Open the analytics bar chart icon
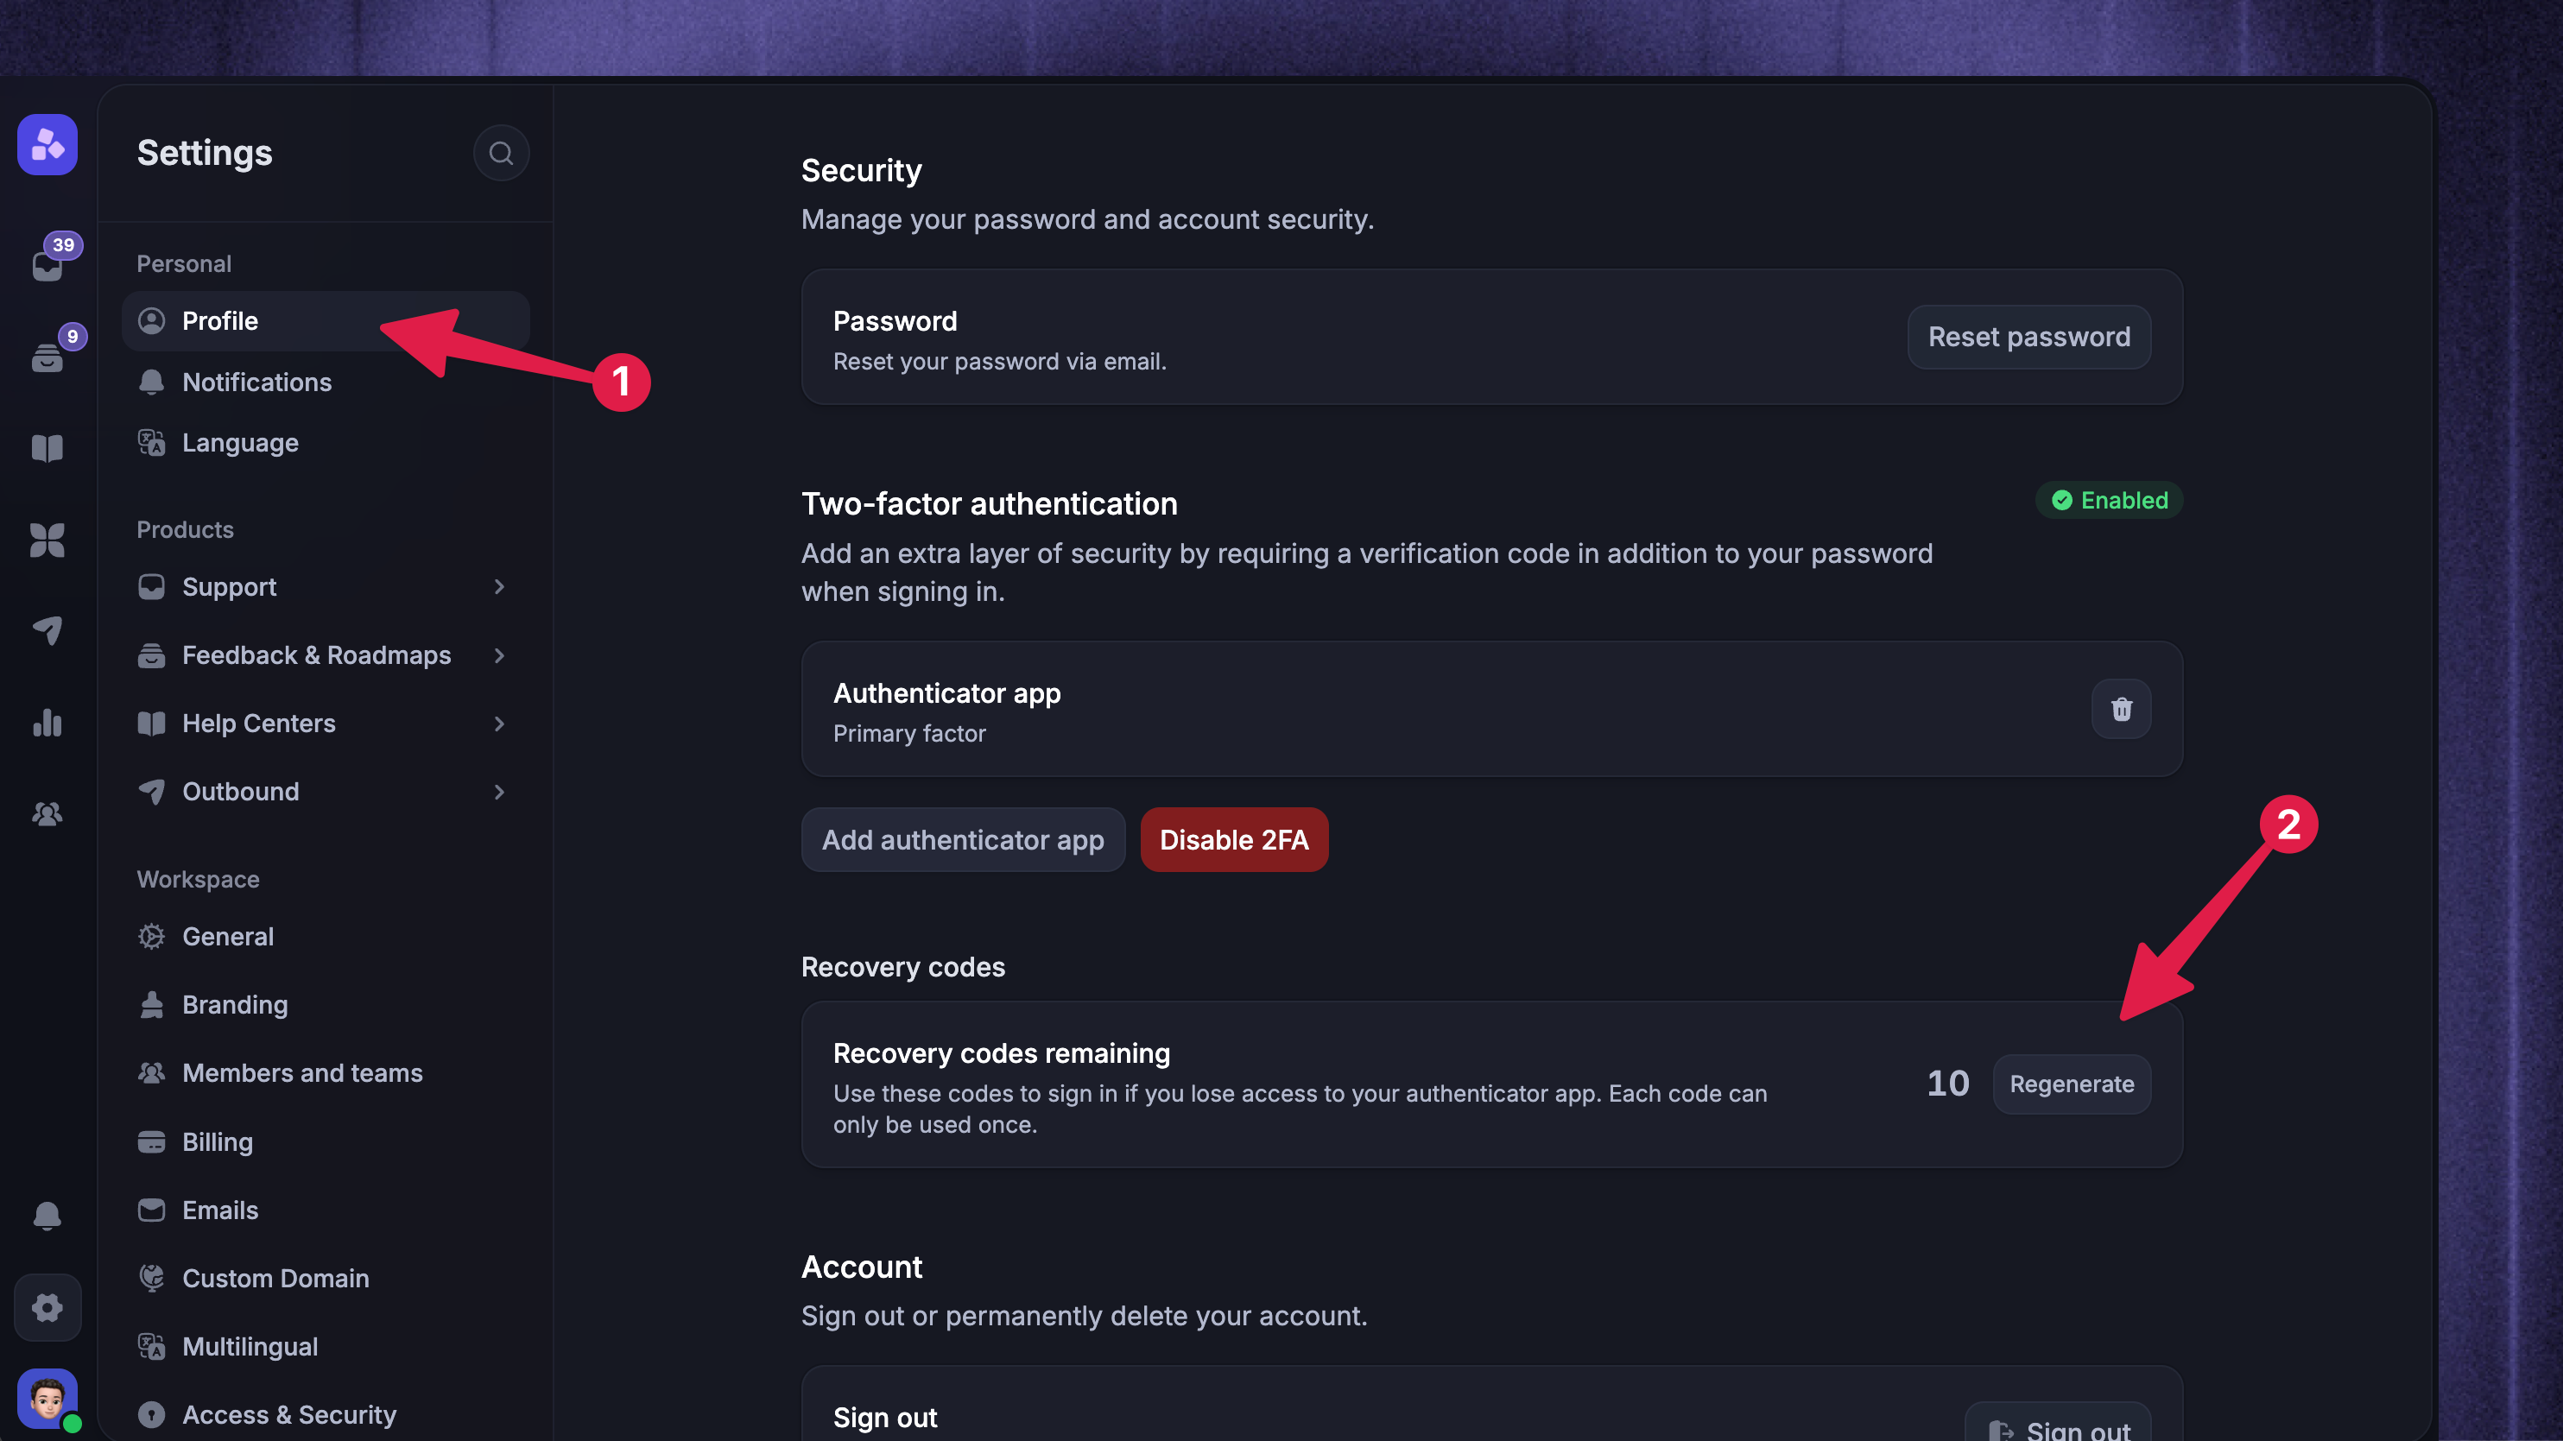This screenshot has width=2563, height=1441. (47, 723)
